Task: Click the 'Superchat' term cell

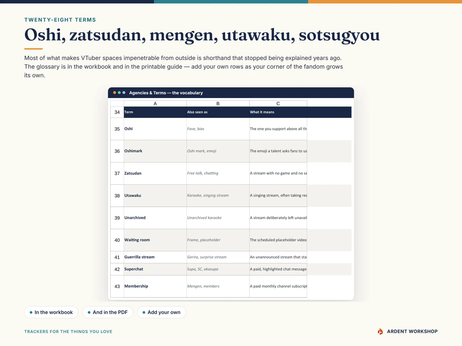Action: point(155,269)
